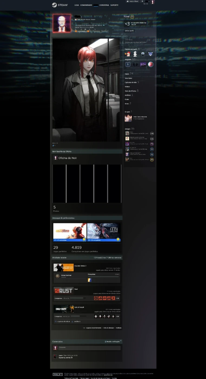
Task: Open the purple 10+ badge
Action: pyautogui.click(x=143, y=64)
